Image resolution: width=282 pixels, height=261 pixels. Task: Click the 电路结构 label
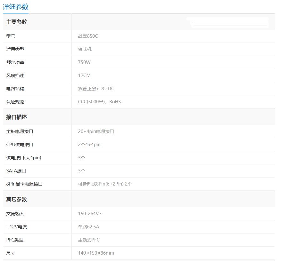(15, 89)
